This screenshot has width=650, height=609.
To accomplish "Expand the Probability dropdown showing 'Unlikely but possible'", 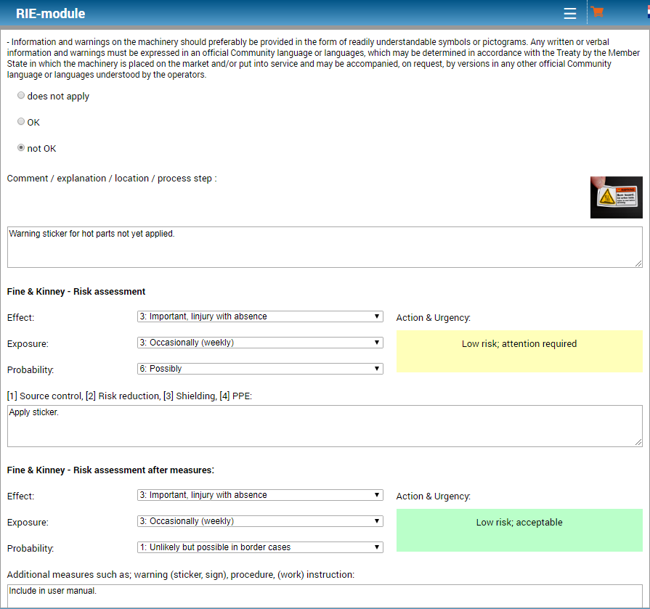I will click(260, 547).
